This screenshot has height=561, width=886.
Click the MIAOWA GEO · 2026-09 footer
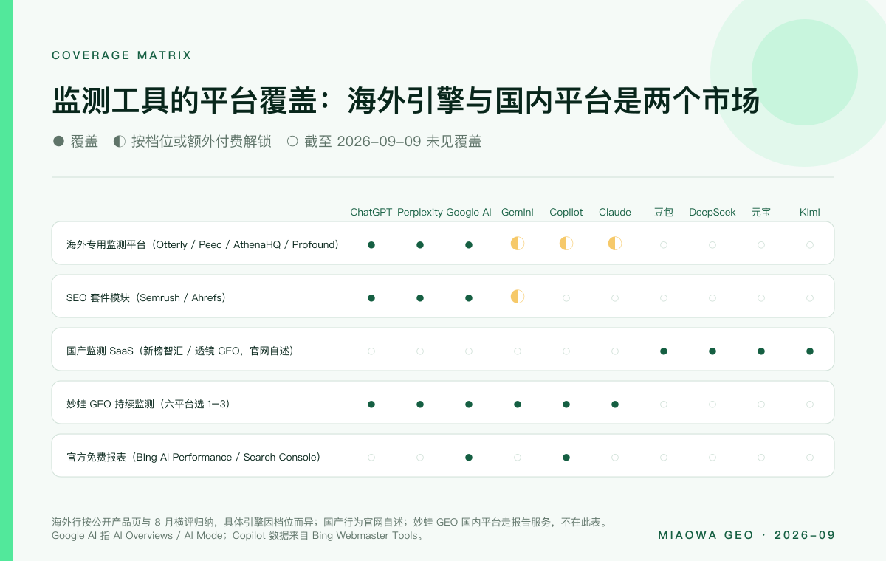pyautogui.click(x=746, y=535)
